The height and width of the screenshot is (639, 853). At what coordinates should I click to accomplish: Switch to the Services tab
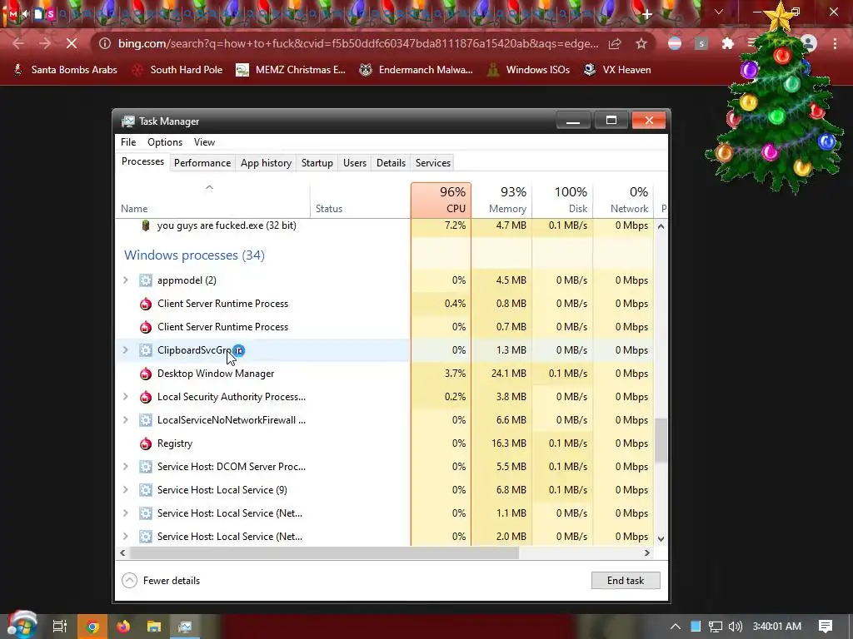tap(433, 163)
